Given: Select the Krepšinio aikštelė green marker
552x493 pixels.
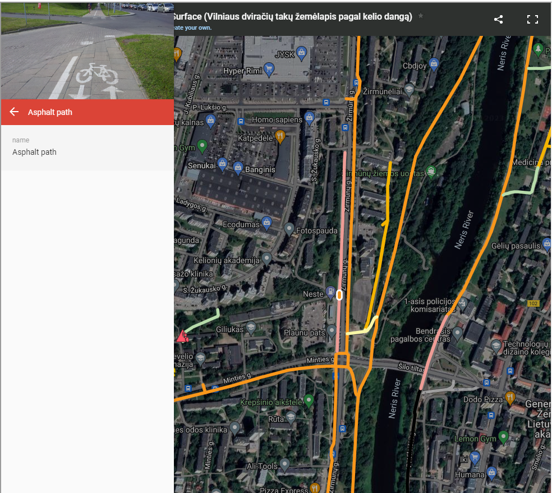Looking at the screenshot, I should pos(308,402).
